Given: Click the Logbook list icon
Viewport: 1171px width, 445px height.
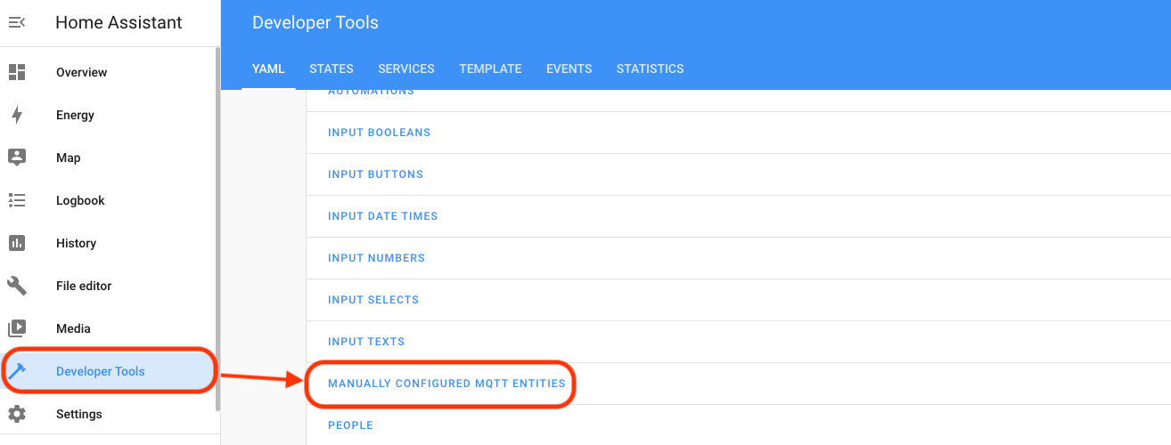Looking at the screenshot, I should (17, 200).
